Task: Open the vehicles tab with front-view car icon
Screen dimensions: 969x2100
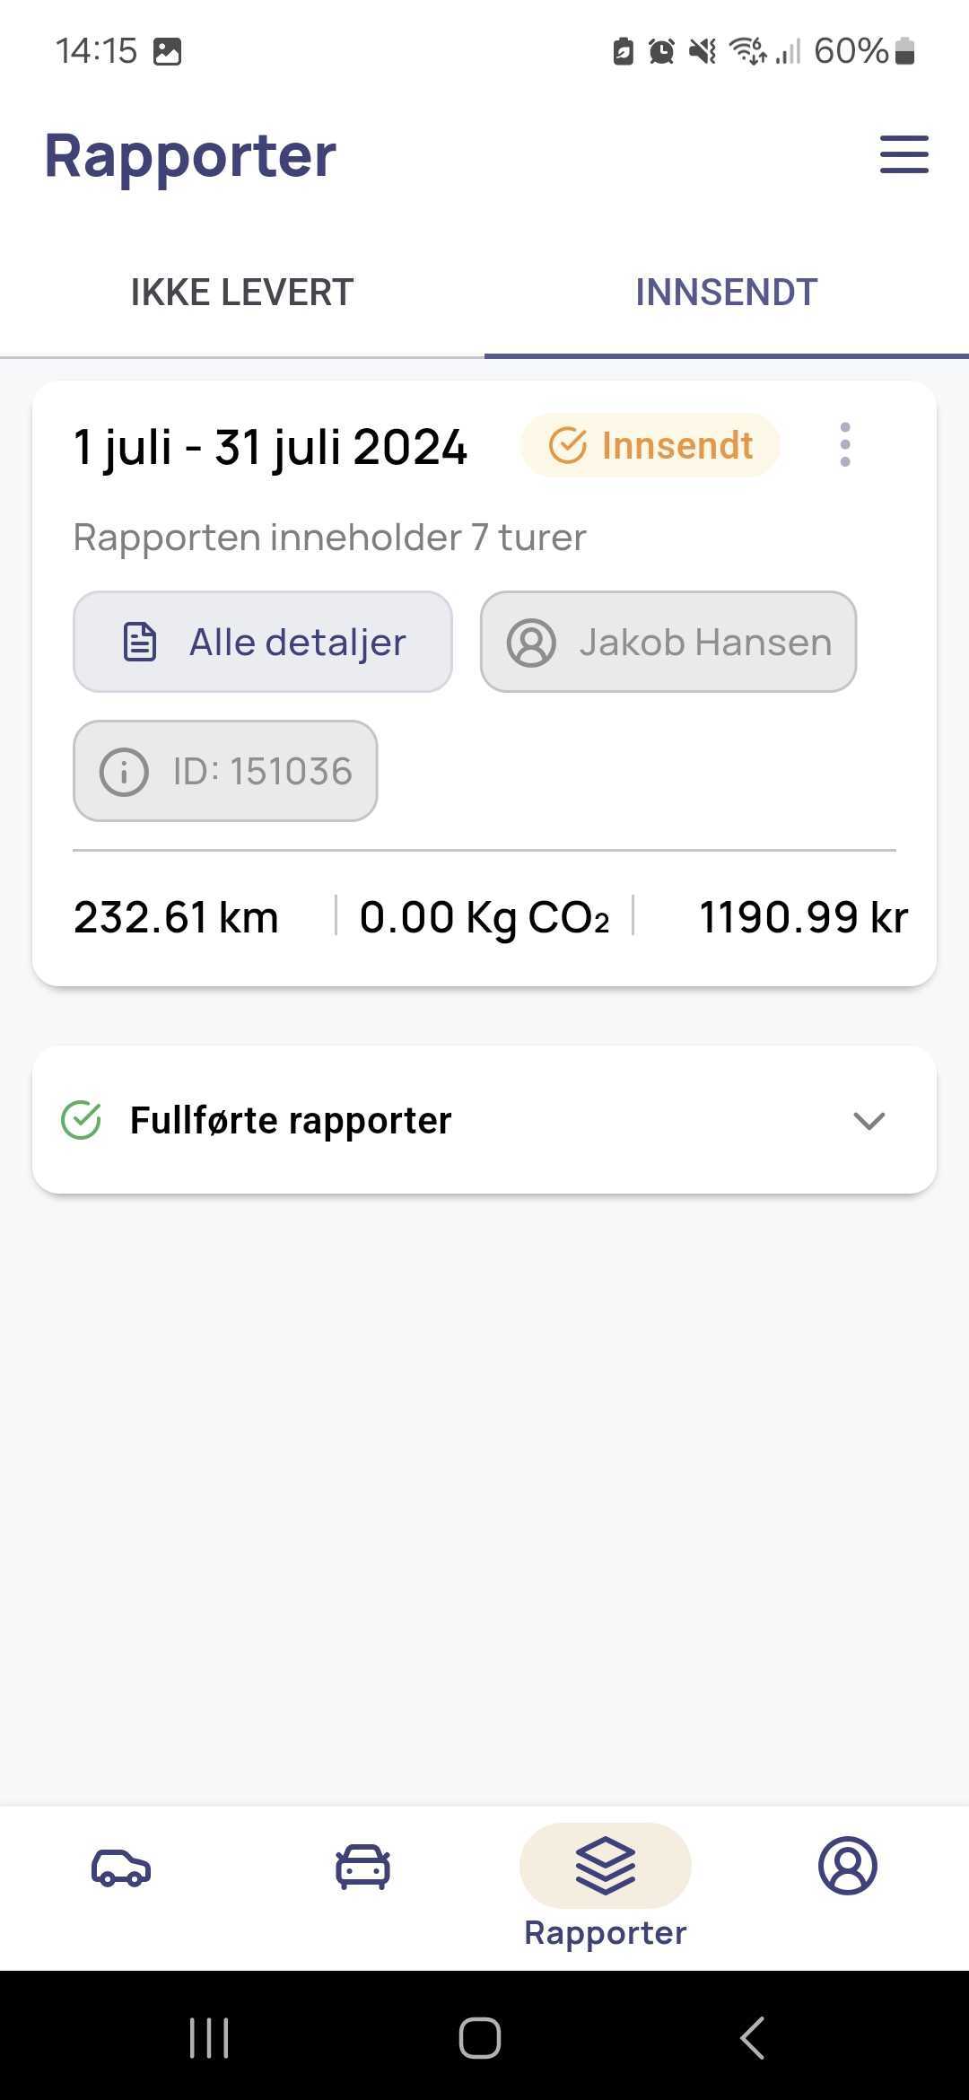Action: [x=363, y=1868]
